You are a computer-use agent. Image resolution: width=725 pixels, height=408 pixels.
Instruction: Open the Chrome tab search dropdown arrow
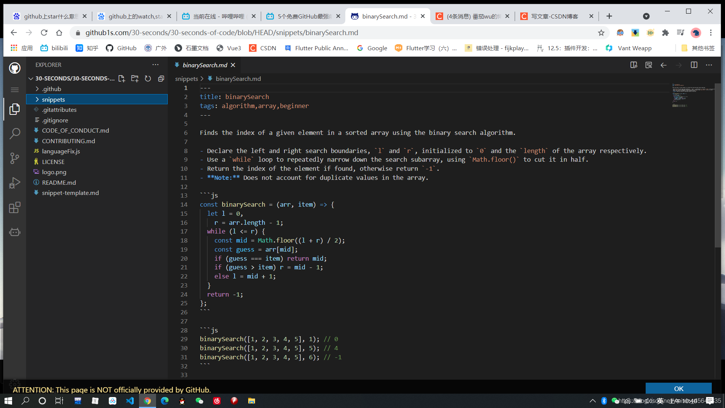(x=646, y=16)
